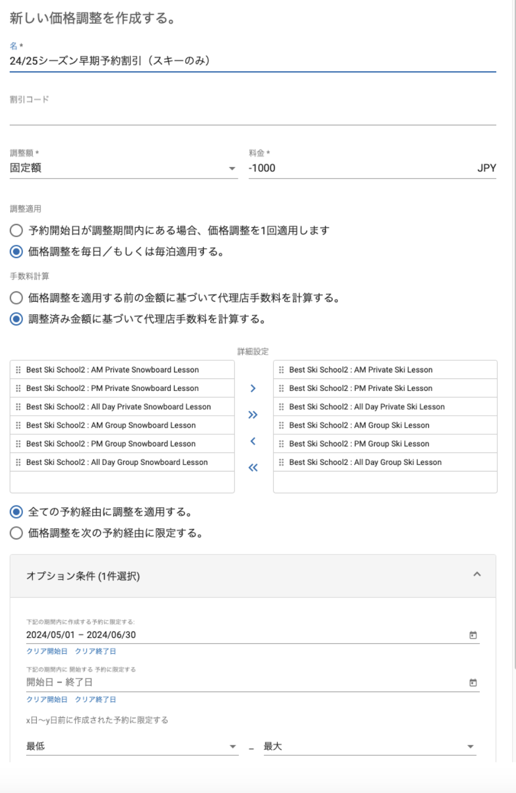Select Best Ski School2 : PM Private Ski Lesson

pyautogui.click(x=385, y=388)
